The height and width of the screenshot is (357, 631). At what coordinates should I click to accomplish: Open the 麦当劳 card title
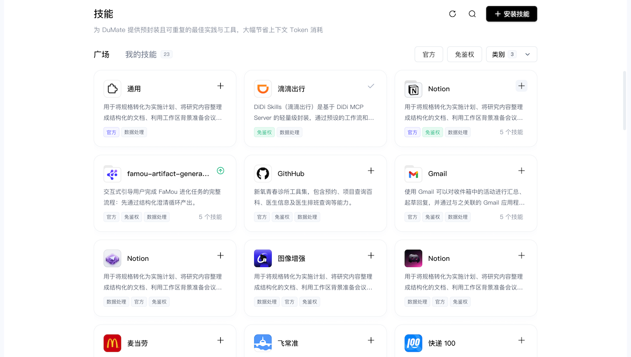click(x=138, y=343)
